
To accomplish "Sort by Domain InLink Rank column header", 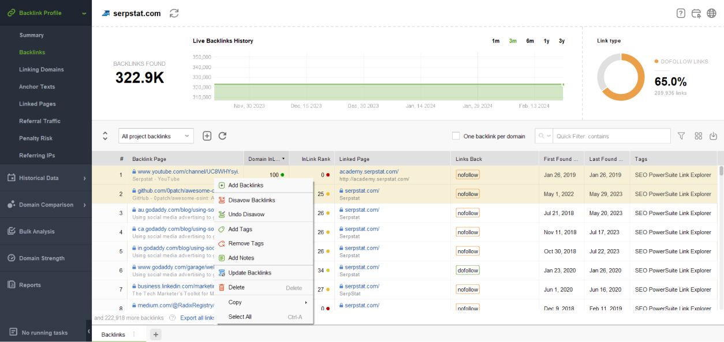I will click(267, 159).
